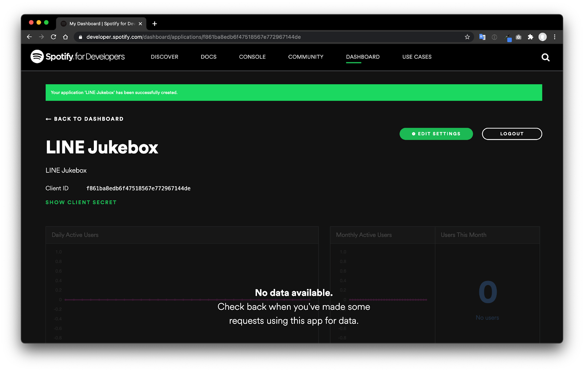Click the Daily Active Users panel title

coord(75,235)
